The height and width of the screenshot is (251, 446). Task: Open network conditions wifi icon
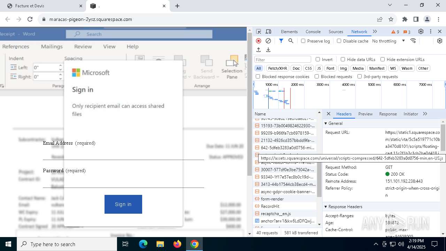413,41
